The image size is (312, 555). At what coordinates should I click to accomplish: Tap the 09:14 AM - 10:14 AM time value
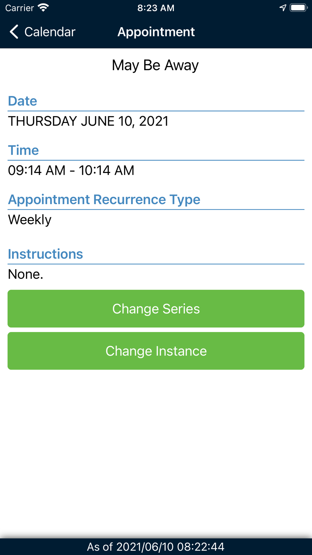tap(71, 170)
